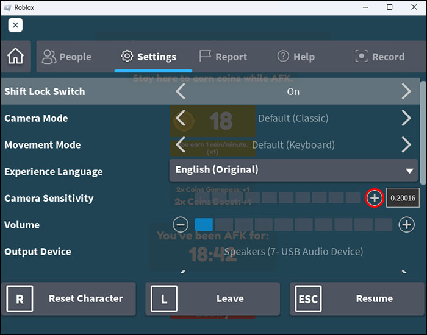Image resolution: width=427 pixels, height=335 pixels.
Task: Go to the Home icon tab
Action: click(16, 56)
